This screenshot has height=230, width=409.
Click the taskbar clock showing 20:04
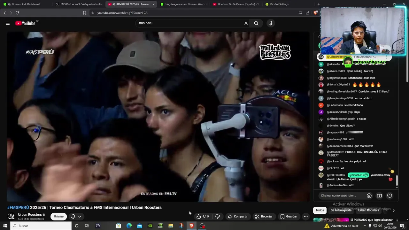390,226
